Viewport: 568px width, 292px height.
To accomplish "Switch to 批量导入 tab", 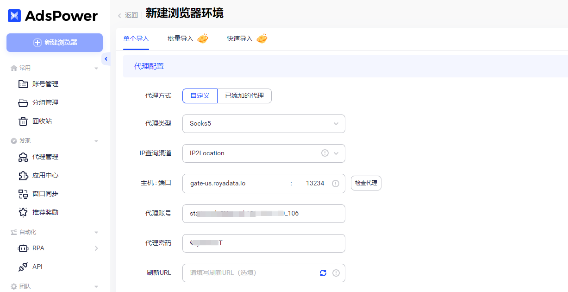I will pos(181,38).
